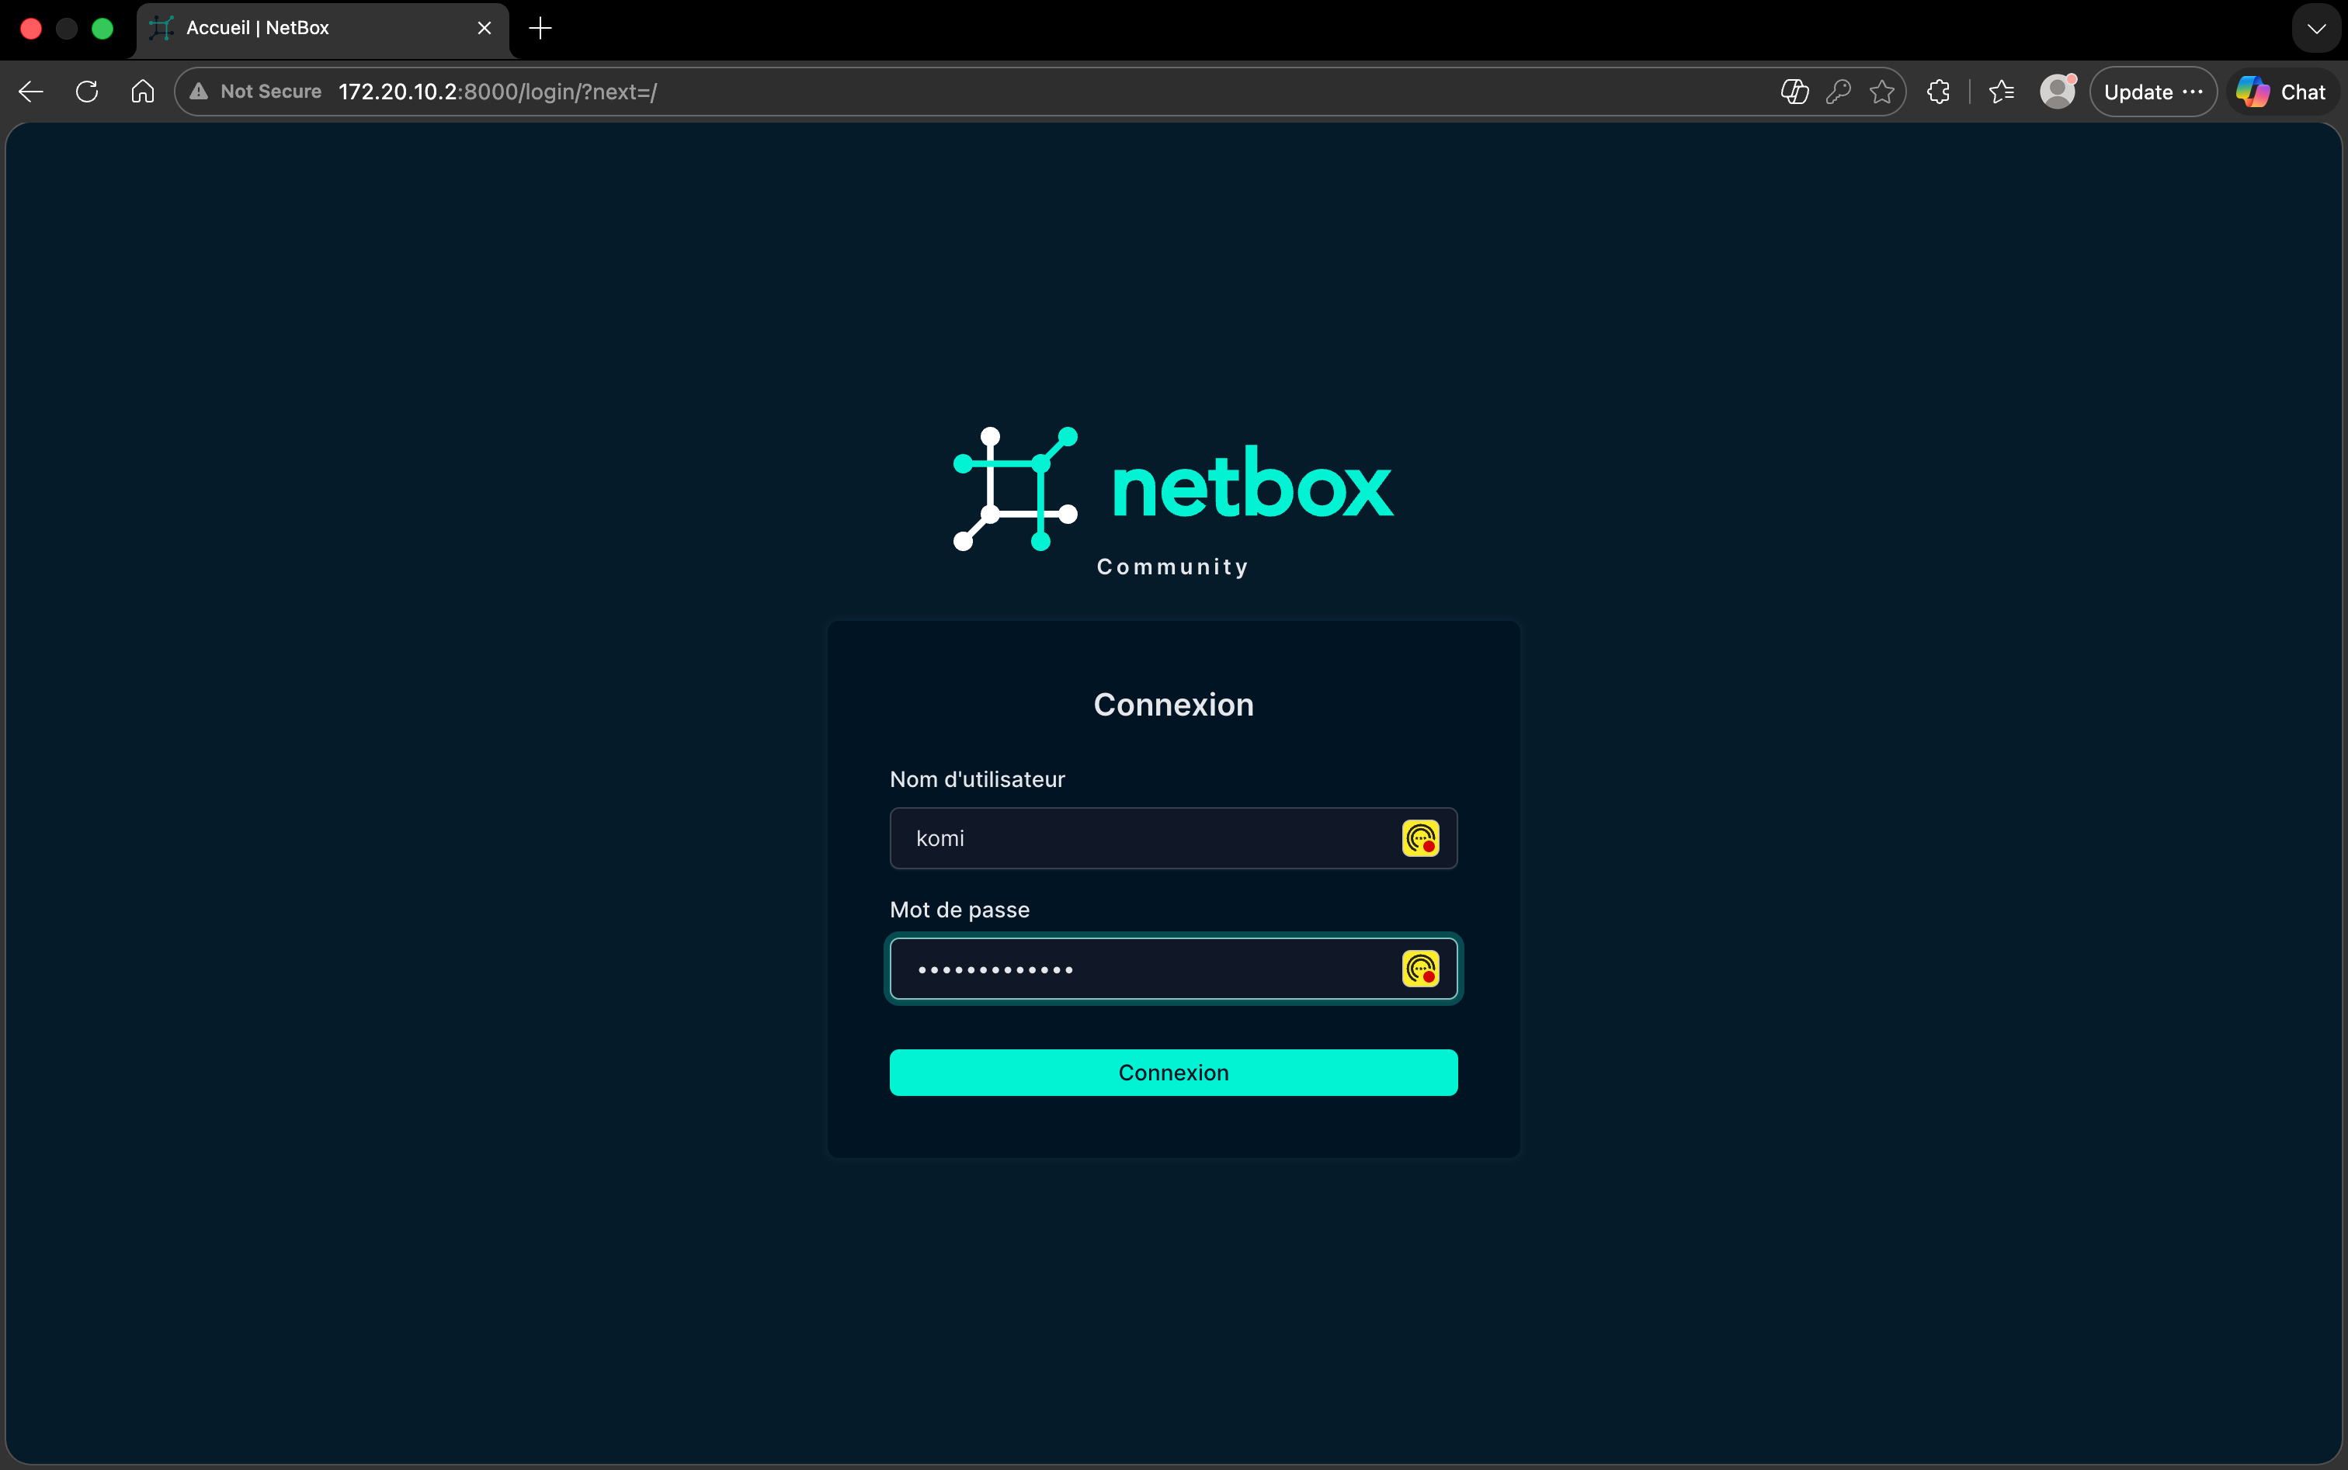
Task: Open the Copilot mode icon in the address bar
Action: click(x=1794, y=92)
